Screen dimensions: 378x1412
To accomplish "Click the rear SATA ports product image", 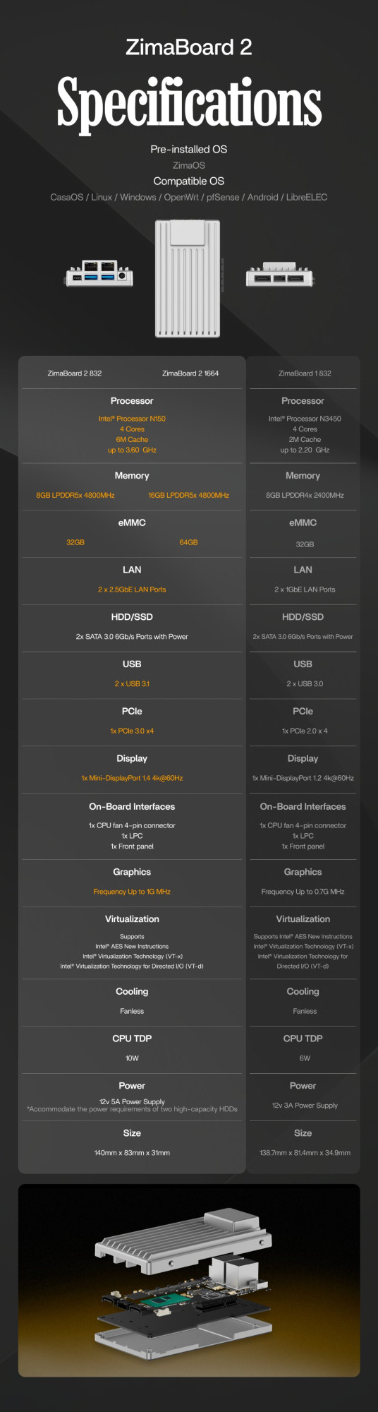I will (279, 274).
